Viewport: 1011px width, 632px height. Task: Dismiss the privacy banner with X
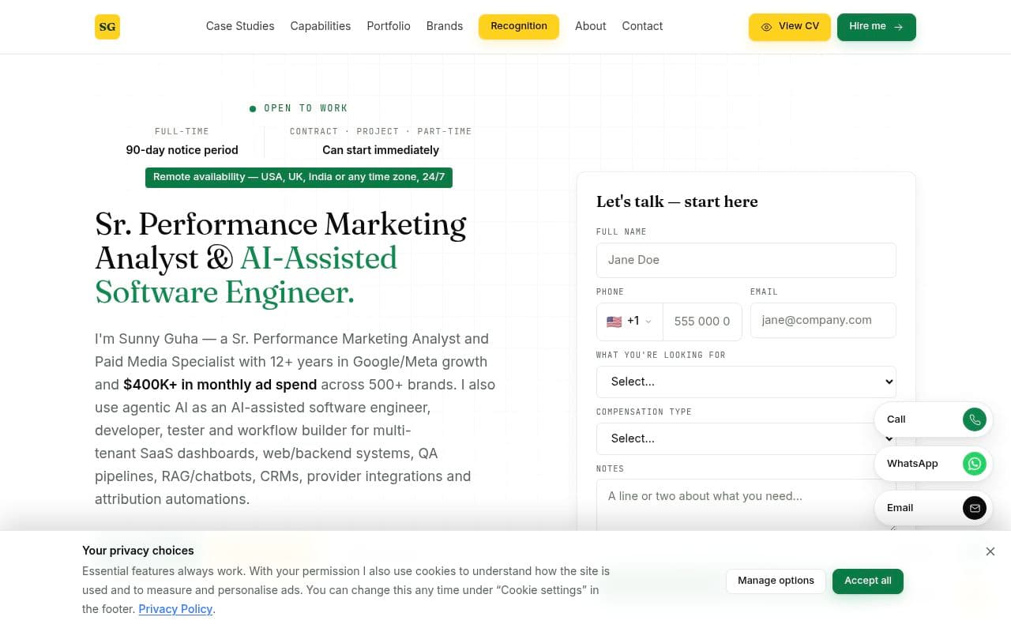pyautogui.click(x=990, y=551)
